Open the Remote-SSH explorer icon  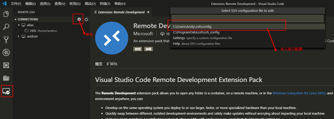[6, 91]
